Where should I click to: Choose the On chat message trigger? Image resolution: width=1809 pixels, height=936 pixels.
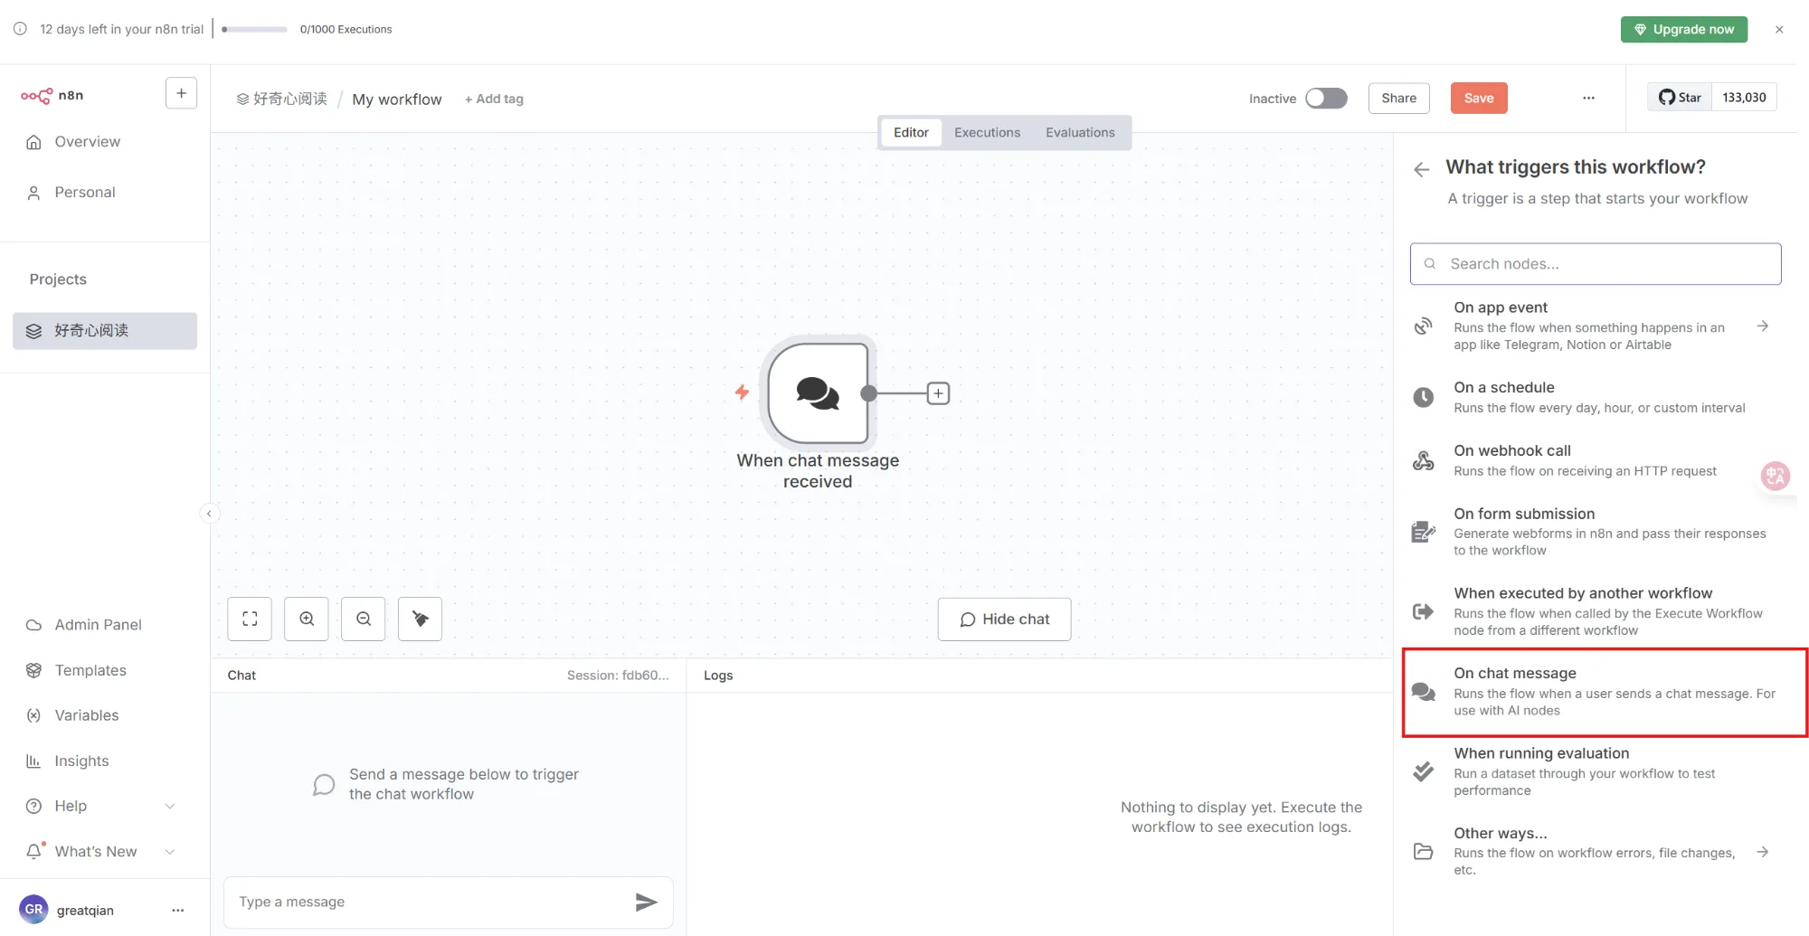coord(1605,692)
